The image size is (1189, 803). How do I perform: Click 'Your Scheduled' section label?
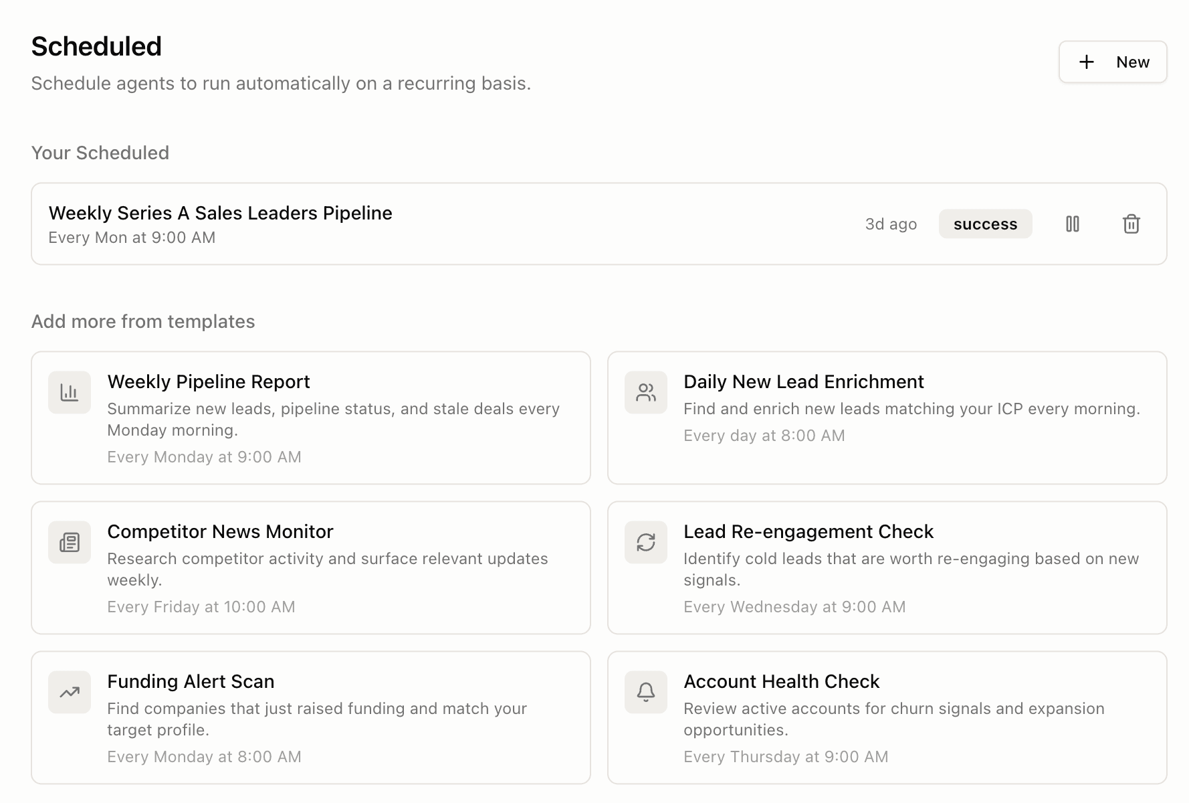pos(100,153)
